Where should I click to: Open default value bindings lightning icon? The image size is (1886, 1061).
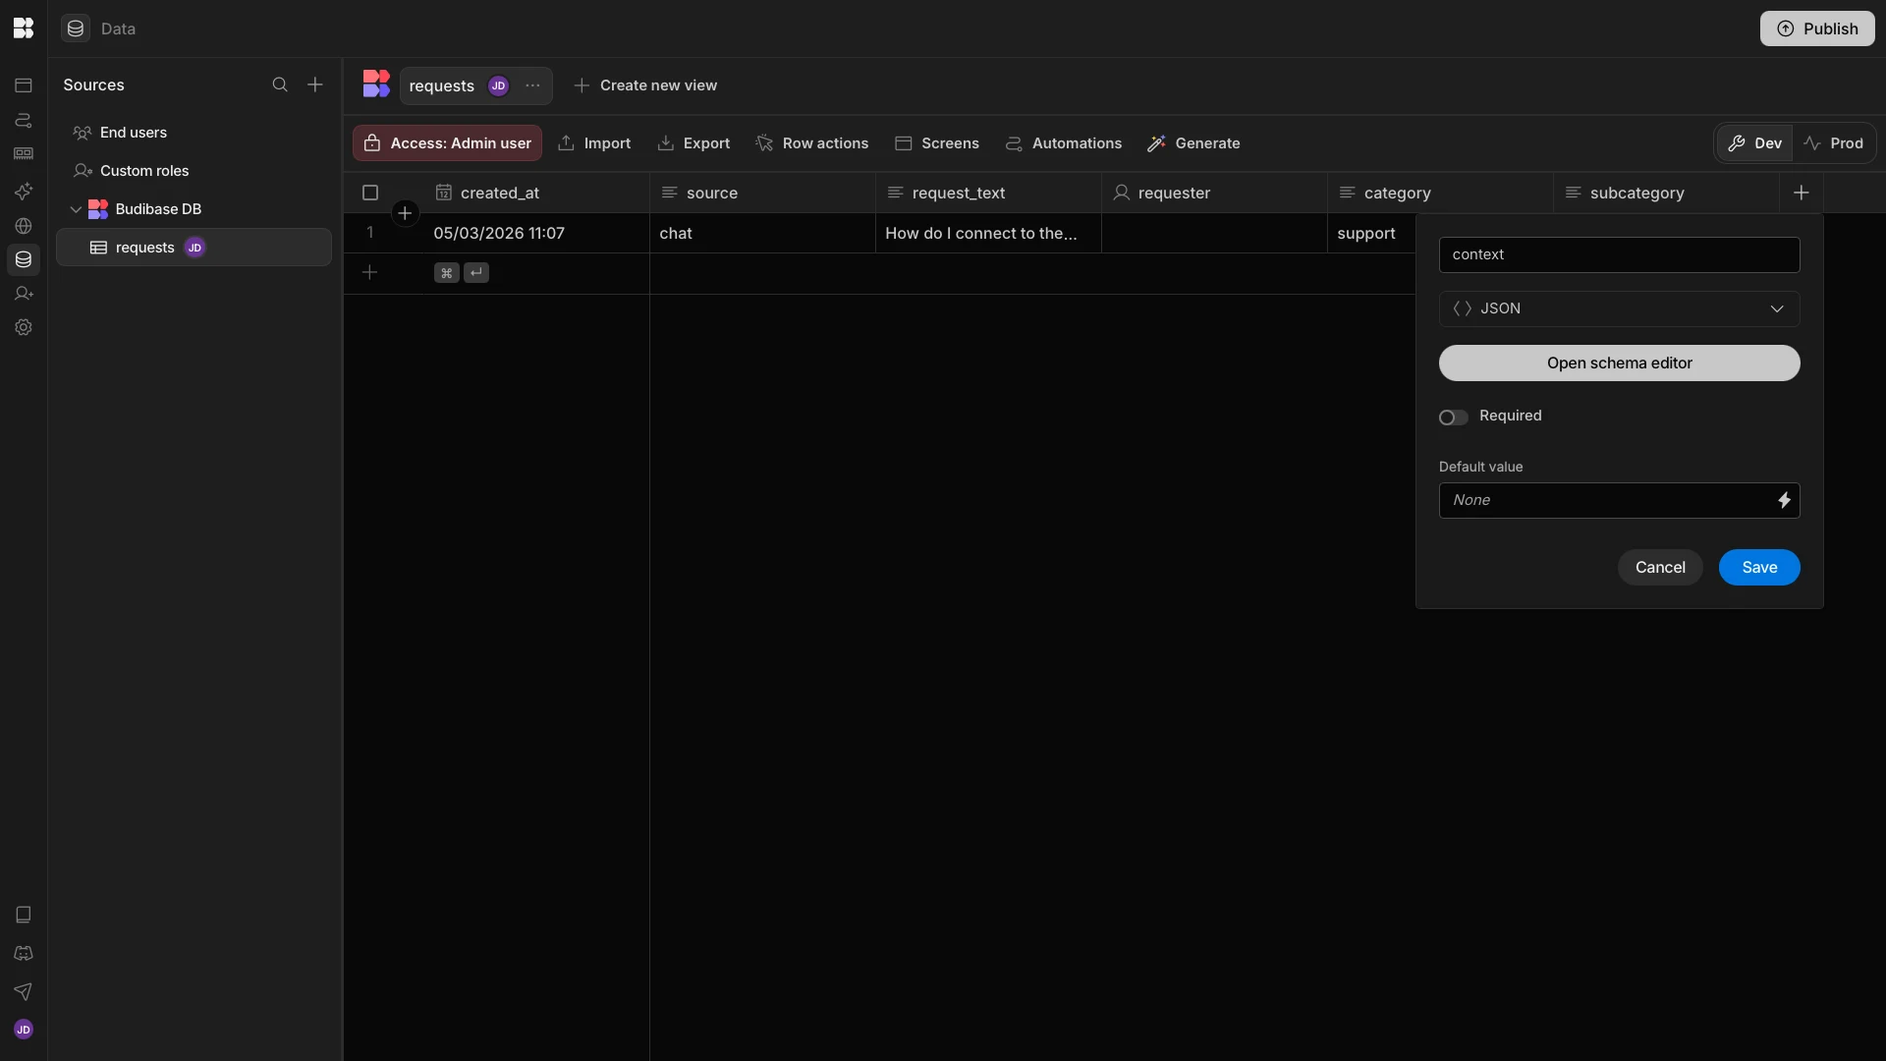[1784, 501]
